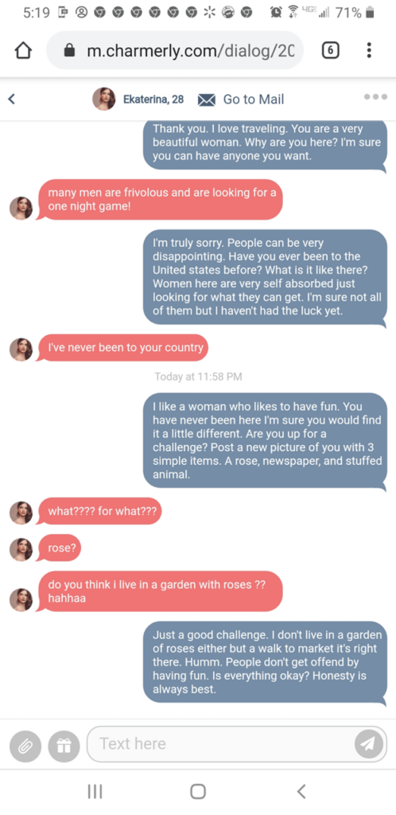
Task: Open the browser tabs counter showing 6
Action: 331,50
